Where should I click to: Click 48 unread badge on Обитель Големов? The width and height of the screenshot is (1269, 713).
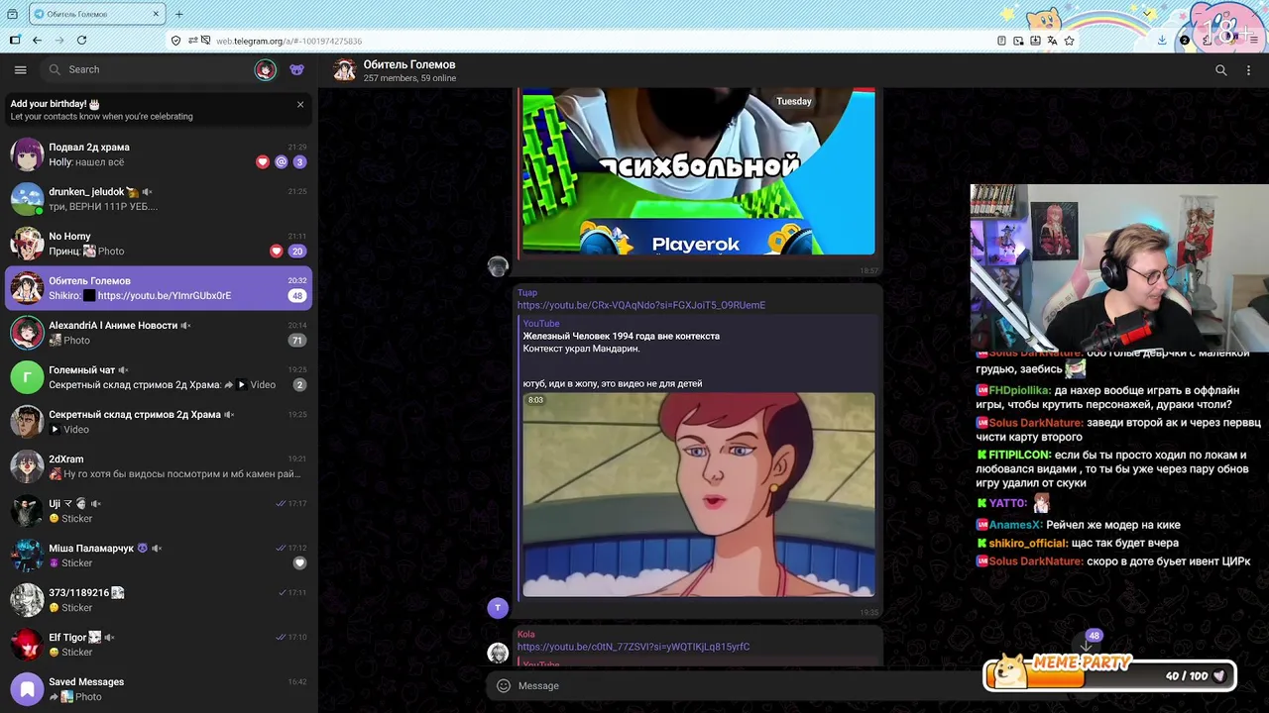(x=296, y=295)
